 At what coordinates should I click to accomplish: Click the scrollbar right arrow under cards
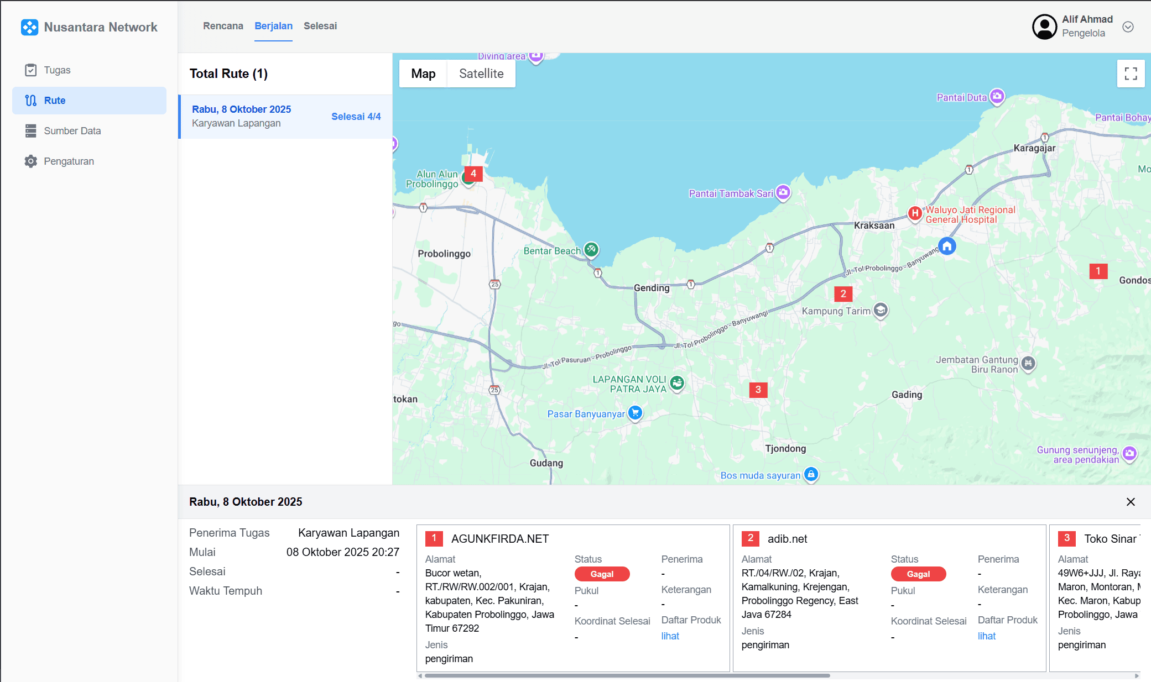coord(1137,675)
